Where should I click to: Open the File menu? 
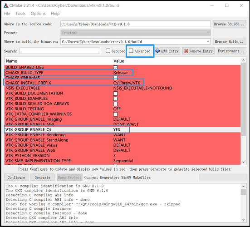coord(7,14)
